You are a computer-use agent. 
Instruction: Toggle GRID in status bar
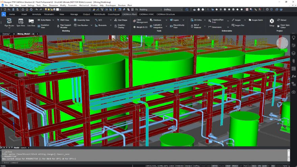(x=209, y=166)
